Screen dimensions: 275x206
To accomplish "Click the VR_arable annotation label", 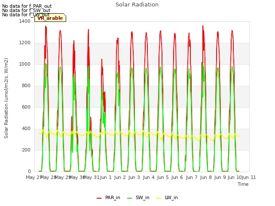I will point(50,18).
